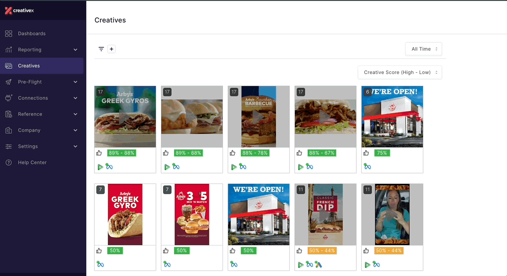The width and height of the screenshot is (507, 276).
Task: Toggle thumbs-up on Greek Gyro 50% creative
Action: coord(99,251)
